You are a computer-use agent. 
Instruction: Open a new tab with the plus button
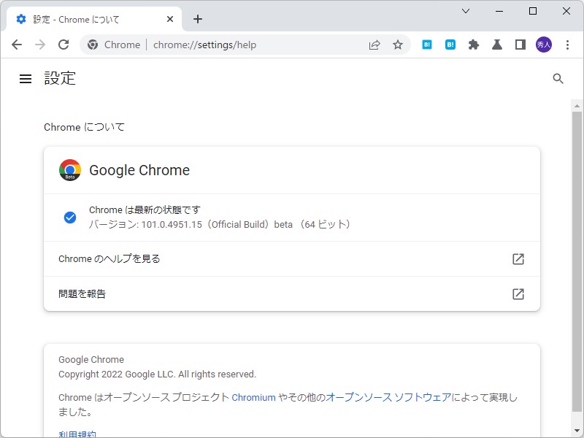click(x=197, y=19)
